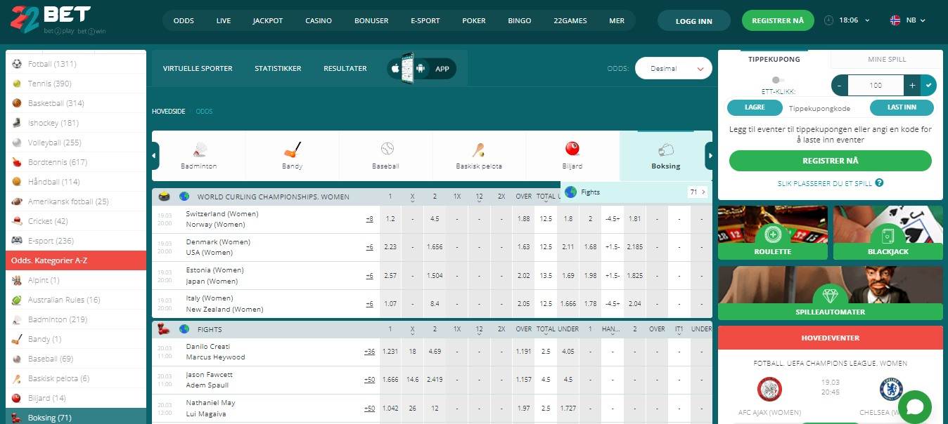Open Basketball (314) category
This screenshot has height=424, width=948.
coord(76,103)
